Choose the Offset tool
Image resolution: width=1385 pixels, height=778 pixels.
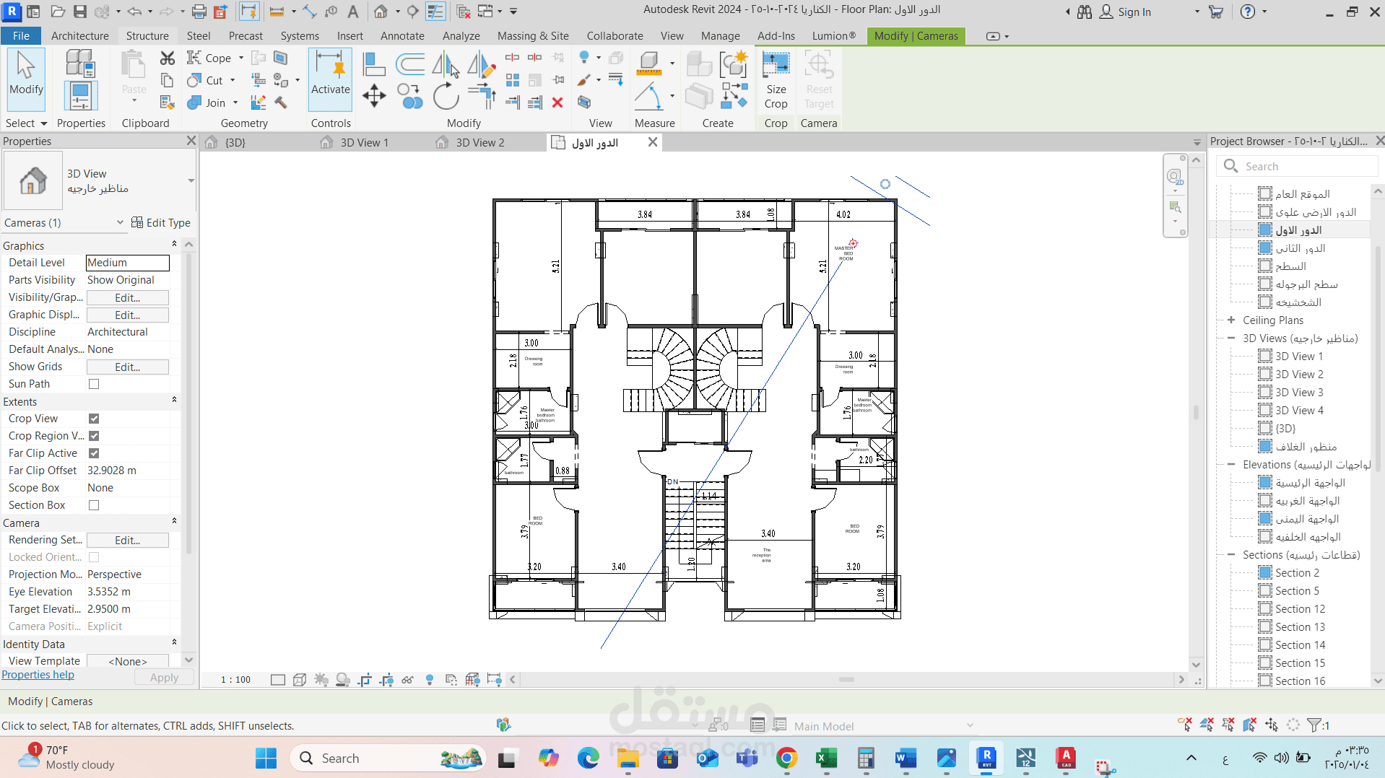tap(410, 64)
